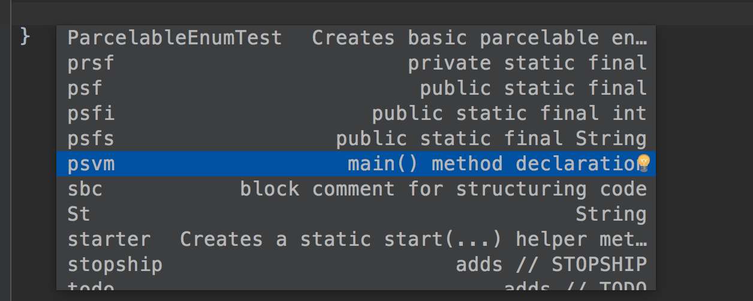Select psf public static final template
The width and height of the screenshot is (753, 301).
coord(356,88)
